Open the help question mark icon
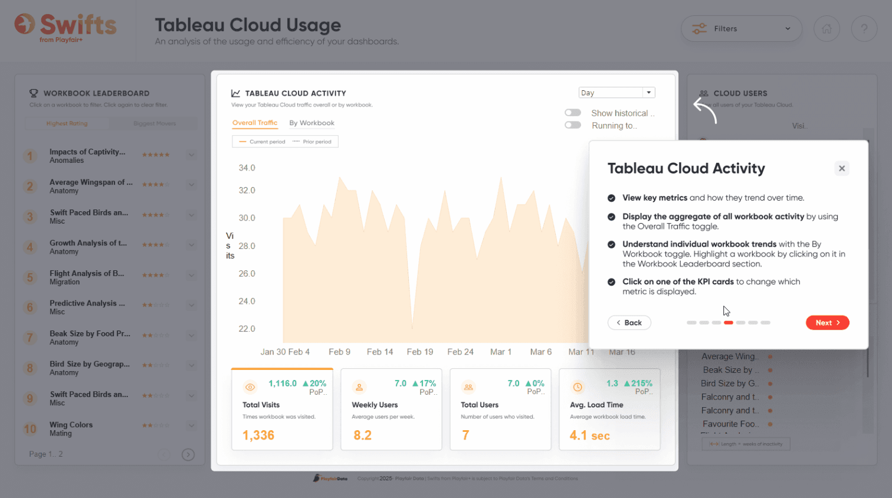Image resolution: width=892 pixels, height=498 pixels. (x=864, y=28)
